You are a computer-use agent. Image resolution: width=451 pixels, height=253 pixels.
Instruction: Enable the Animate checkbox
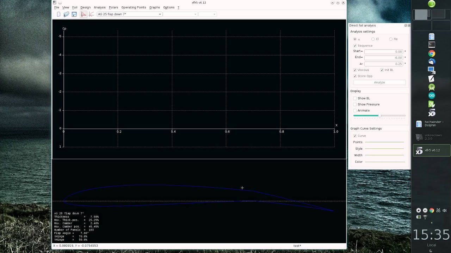click(355, 110)
